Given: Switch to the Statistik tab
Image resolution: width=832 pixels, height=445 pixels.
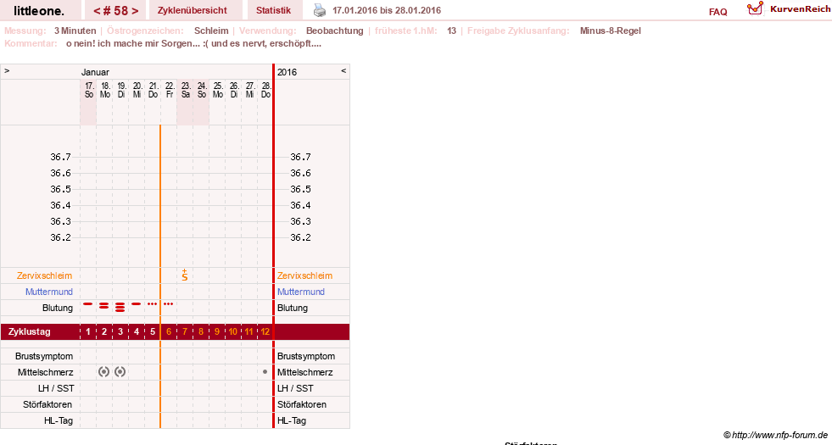Looking at the screenshot, I should tap(273, 10).
